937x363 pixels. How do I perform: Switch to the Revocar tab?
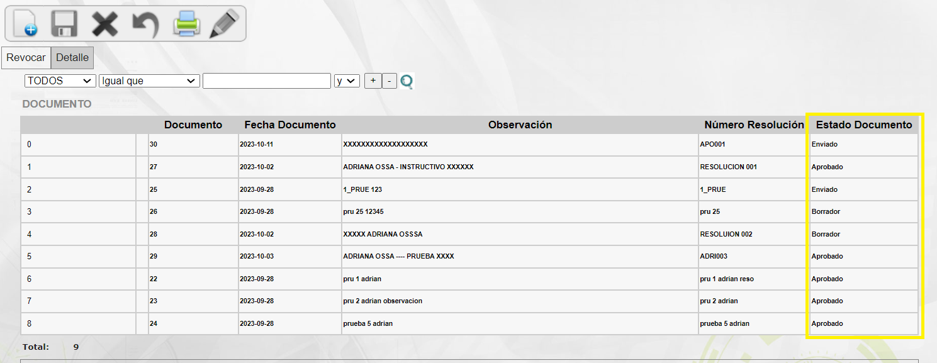[x=26, y=58]
